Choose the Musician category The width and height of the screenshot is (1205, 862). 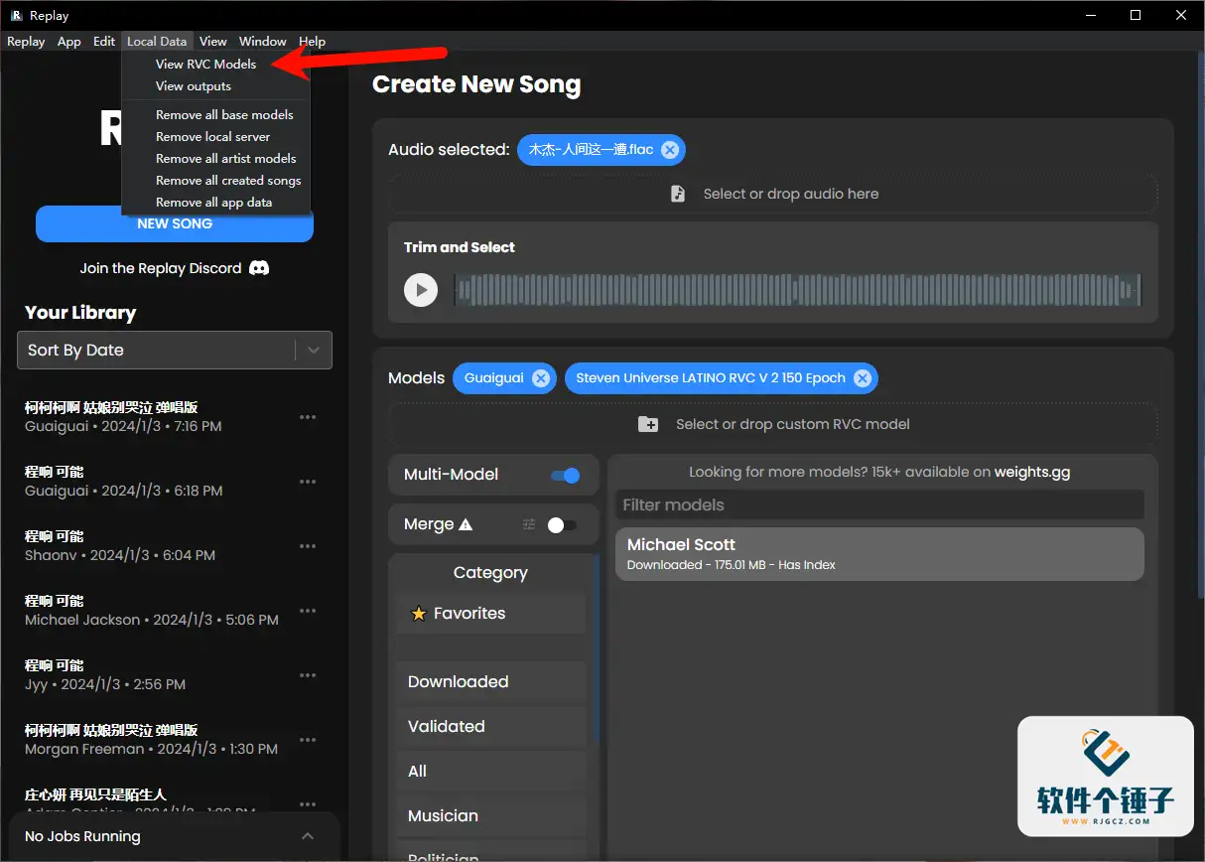point(491,816)
